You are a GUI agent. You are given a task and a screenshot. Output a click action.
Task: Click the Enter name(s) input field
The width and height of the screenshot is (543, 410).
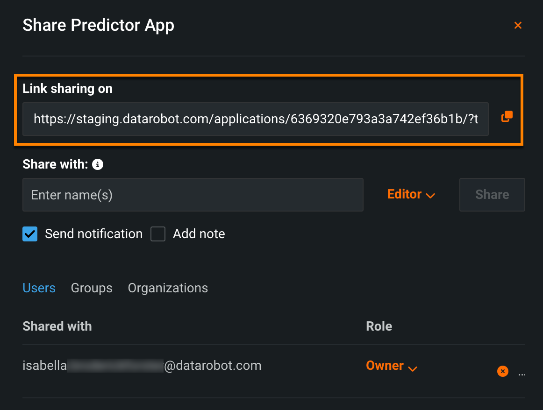[193, 195]
